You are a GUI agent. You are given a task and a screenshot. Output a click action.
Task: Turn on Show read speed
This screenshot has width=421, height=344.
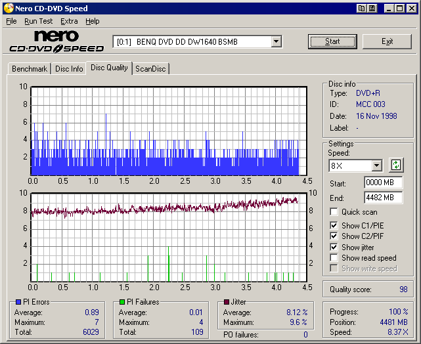click(x=334, y=258)
